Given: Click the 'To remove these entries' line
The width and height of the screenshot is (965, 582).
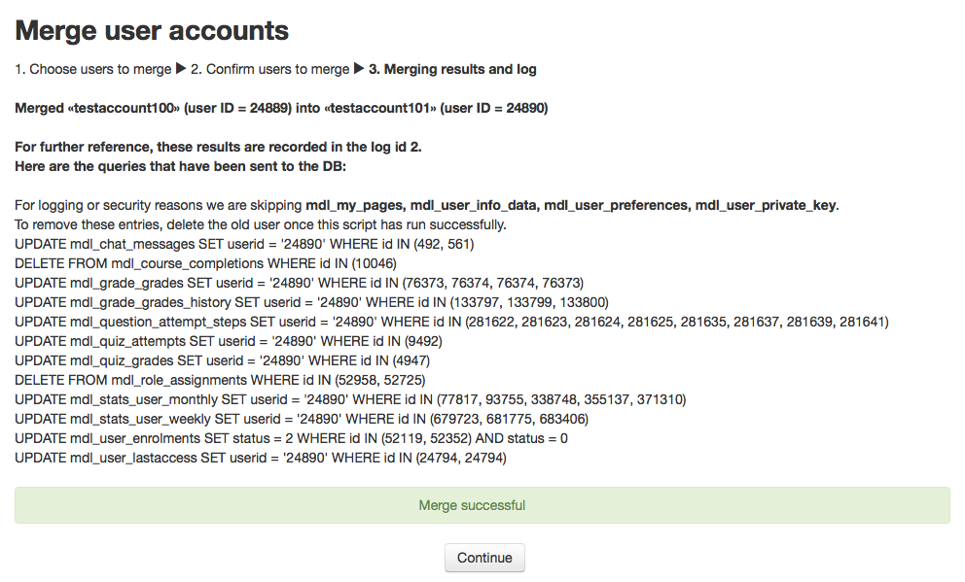Looking at the screenshot, I should (x=261, y=225).
